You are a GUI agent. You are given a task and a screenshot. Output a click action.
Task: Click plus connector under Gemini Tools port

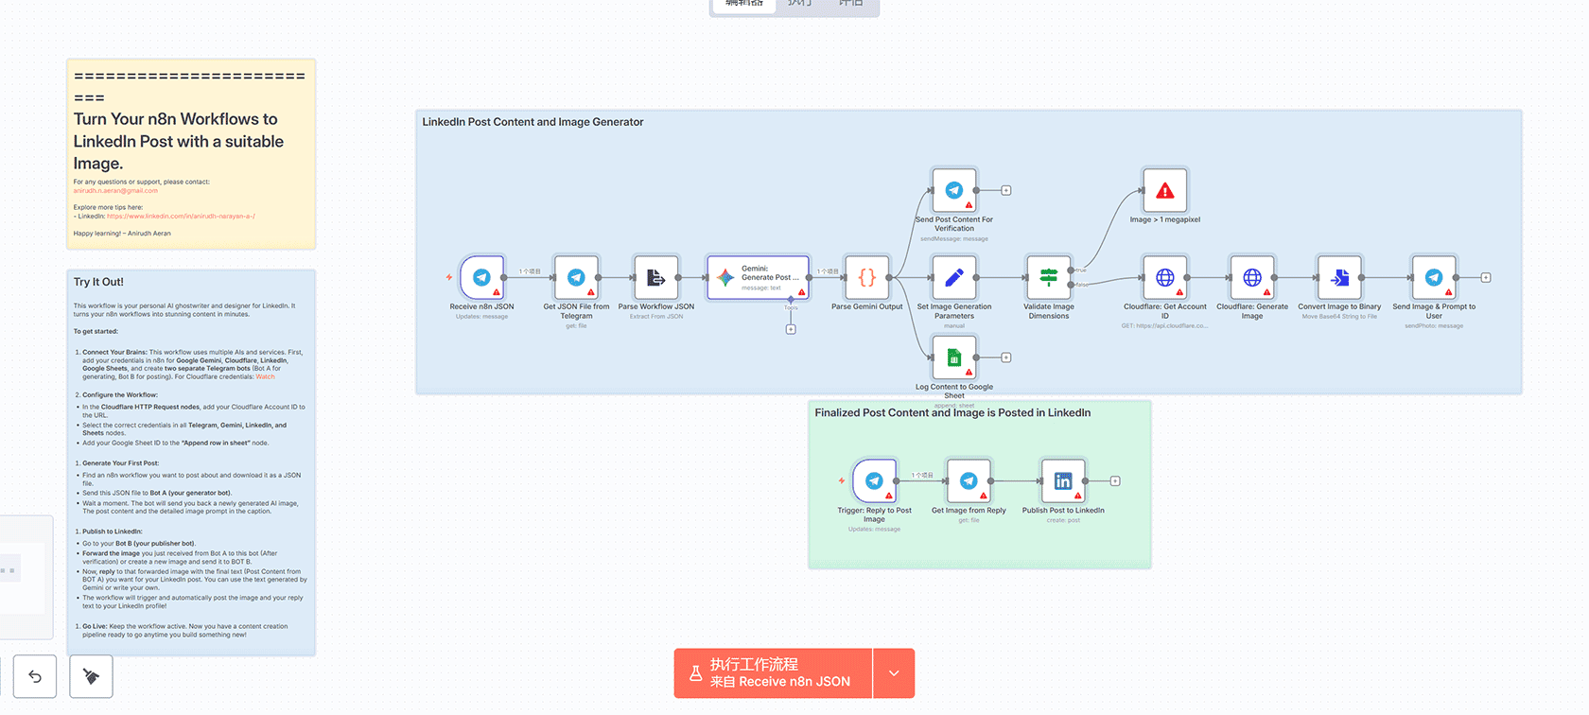tap(791, 329)
